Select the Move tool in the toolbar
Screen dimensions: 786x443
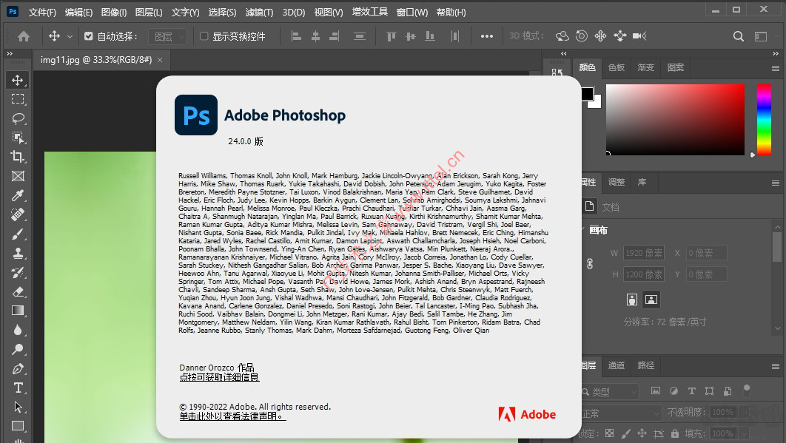tap(19, 80)
